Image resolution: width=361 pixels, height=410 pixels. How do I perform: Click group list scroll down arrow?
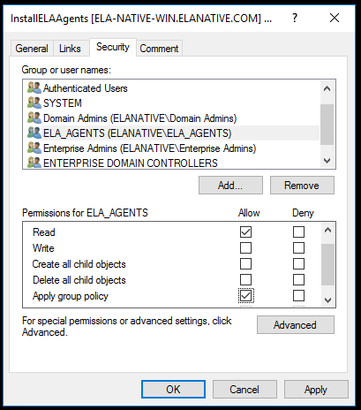pyautogui.click(x=327, y=161)
